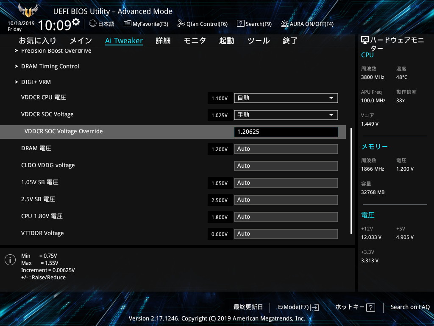The height and width of the screenshot is (326, 434).
Task: Click VDDCR SOC Voltage Override input field
Action: coord(286,132)
